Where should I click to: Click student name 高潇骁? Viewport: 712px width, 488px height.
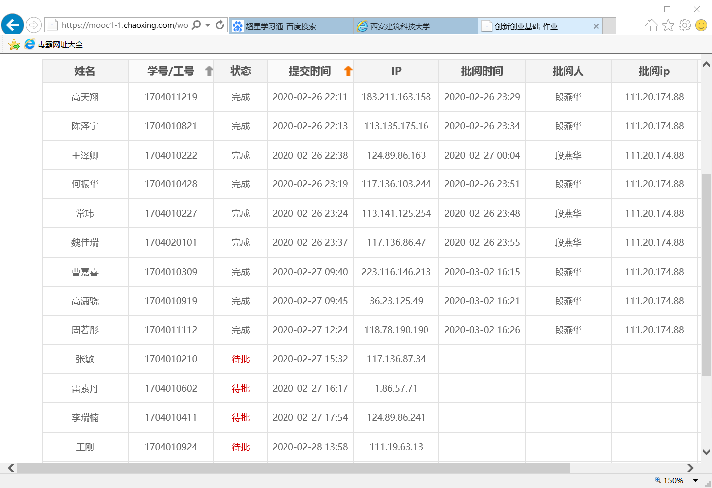(x=85, y=301)
